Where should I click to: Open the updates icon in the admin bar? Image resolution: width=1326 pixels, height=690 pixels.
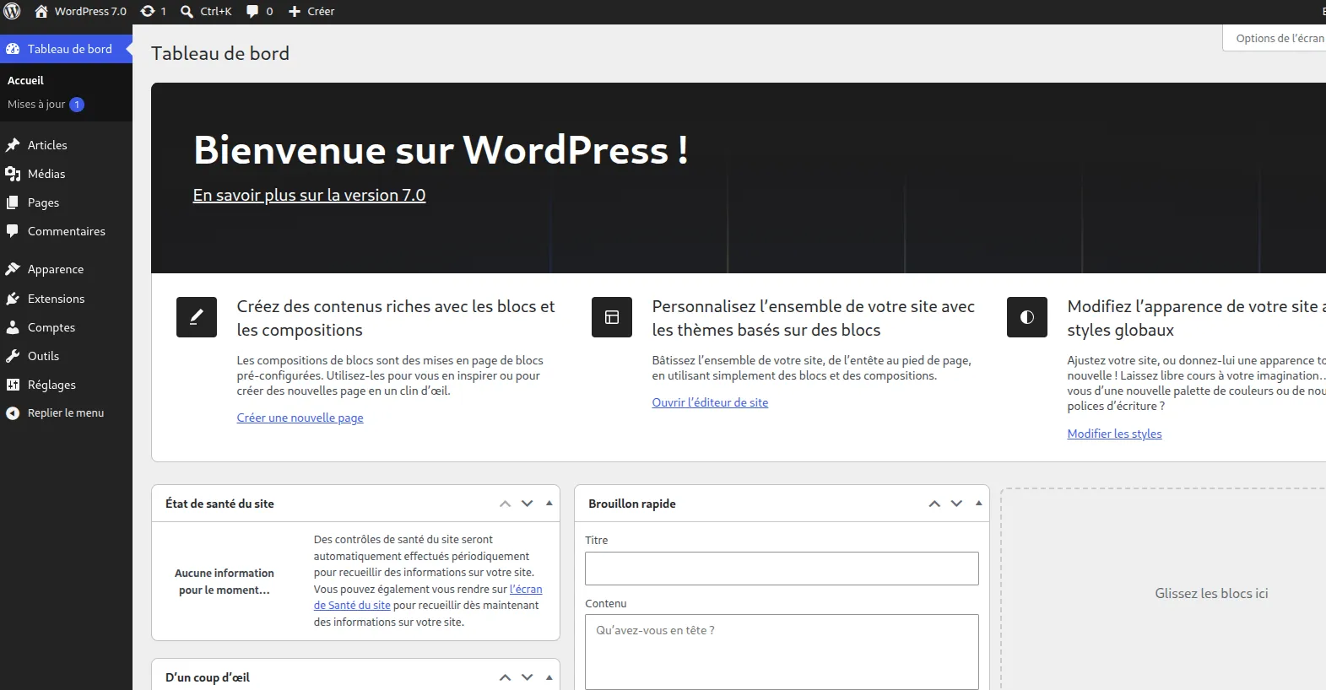tap(148, 11)
